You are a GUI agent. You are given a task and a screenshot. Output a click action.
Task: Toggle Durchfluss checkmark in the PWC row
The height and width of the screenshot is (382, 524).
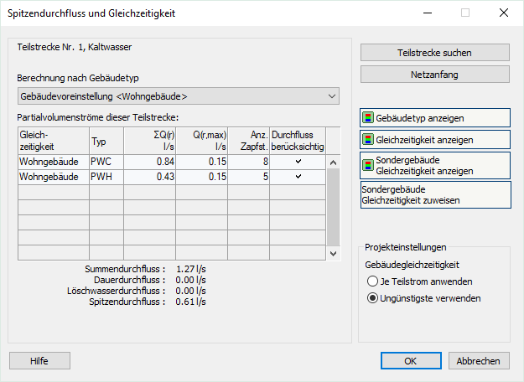(x=298, y=162)
